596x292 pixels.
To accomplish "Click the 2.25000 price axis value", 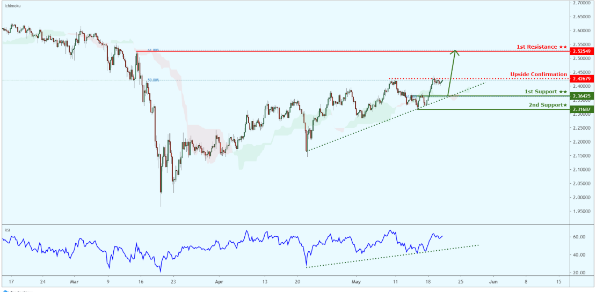I will [x=583, y=128].
